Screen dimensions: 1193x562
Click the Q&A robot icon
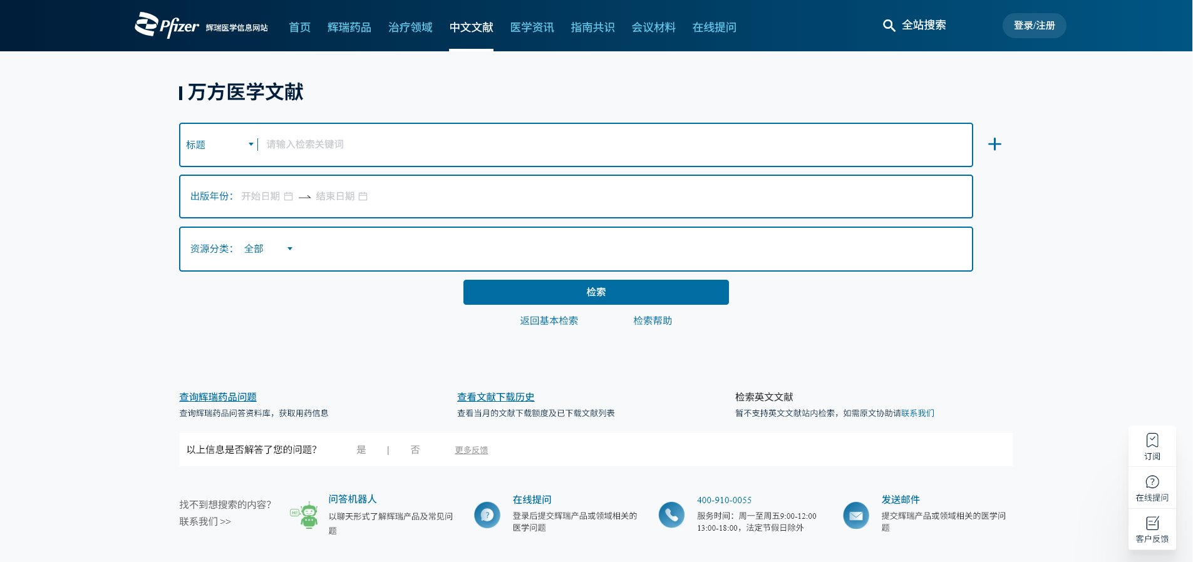[305, 515]
